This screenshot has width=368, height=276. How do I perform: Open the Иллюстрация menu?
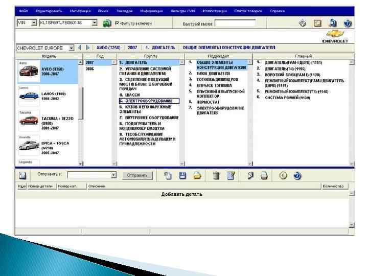pyautogui.click(x=215, y=11)
